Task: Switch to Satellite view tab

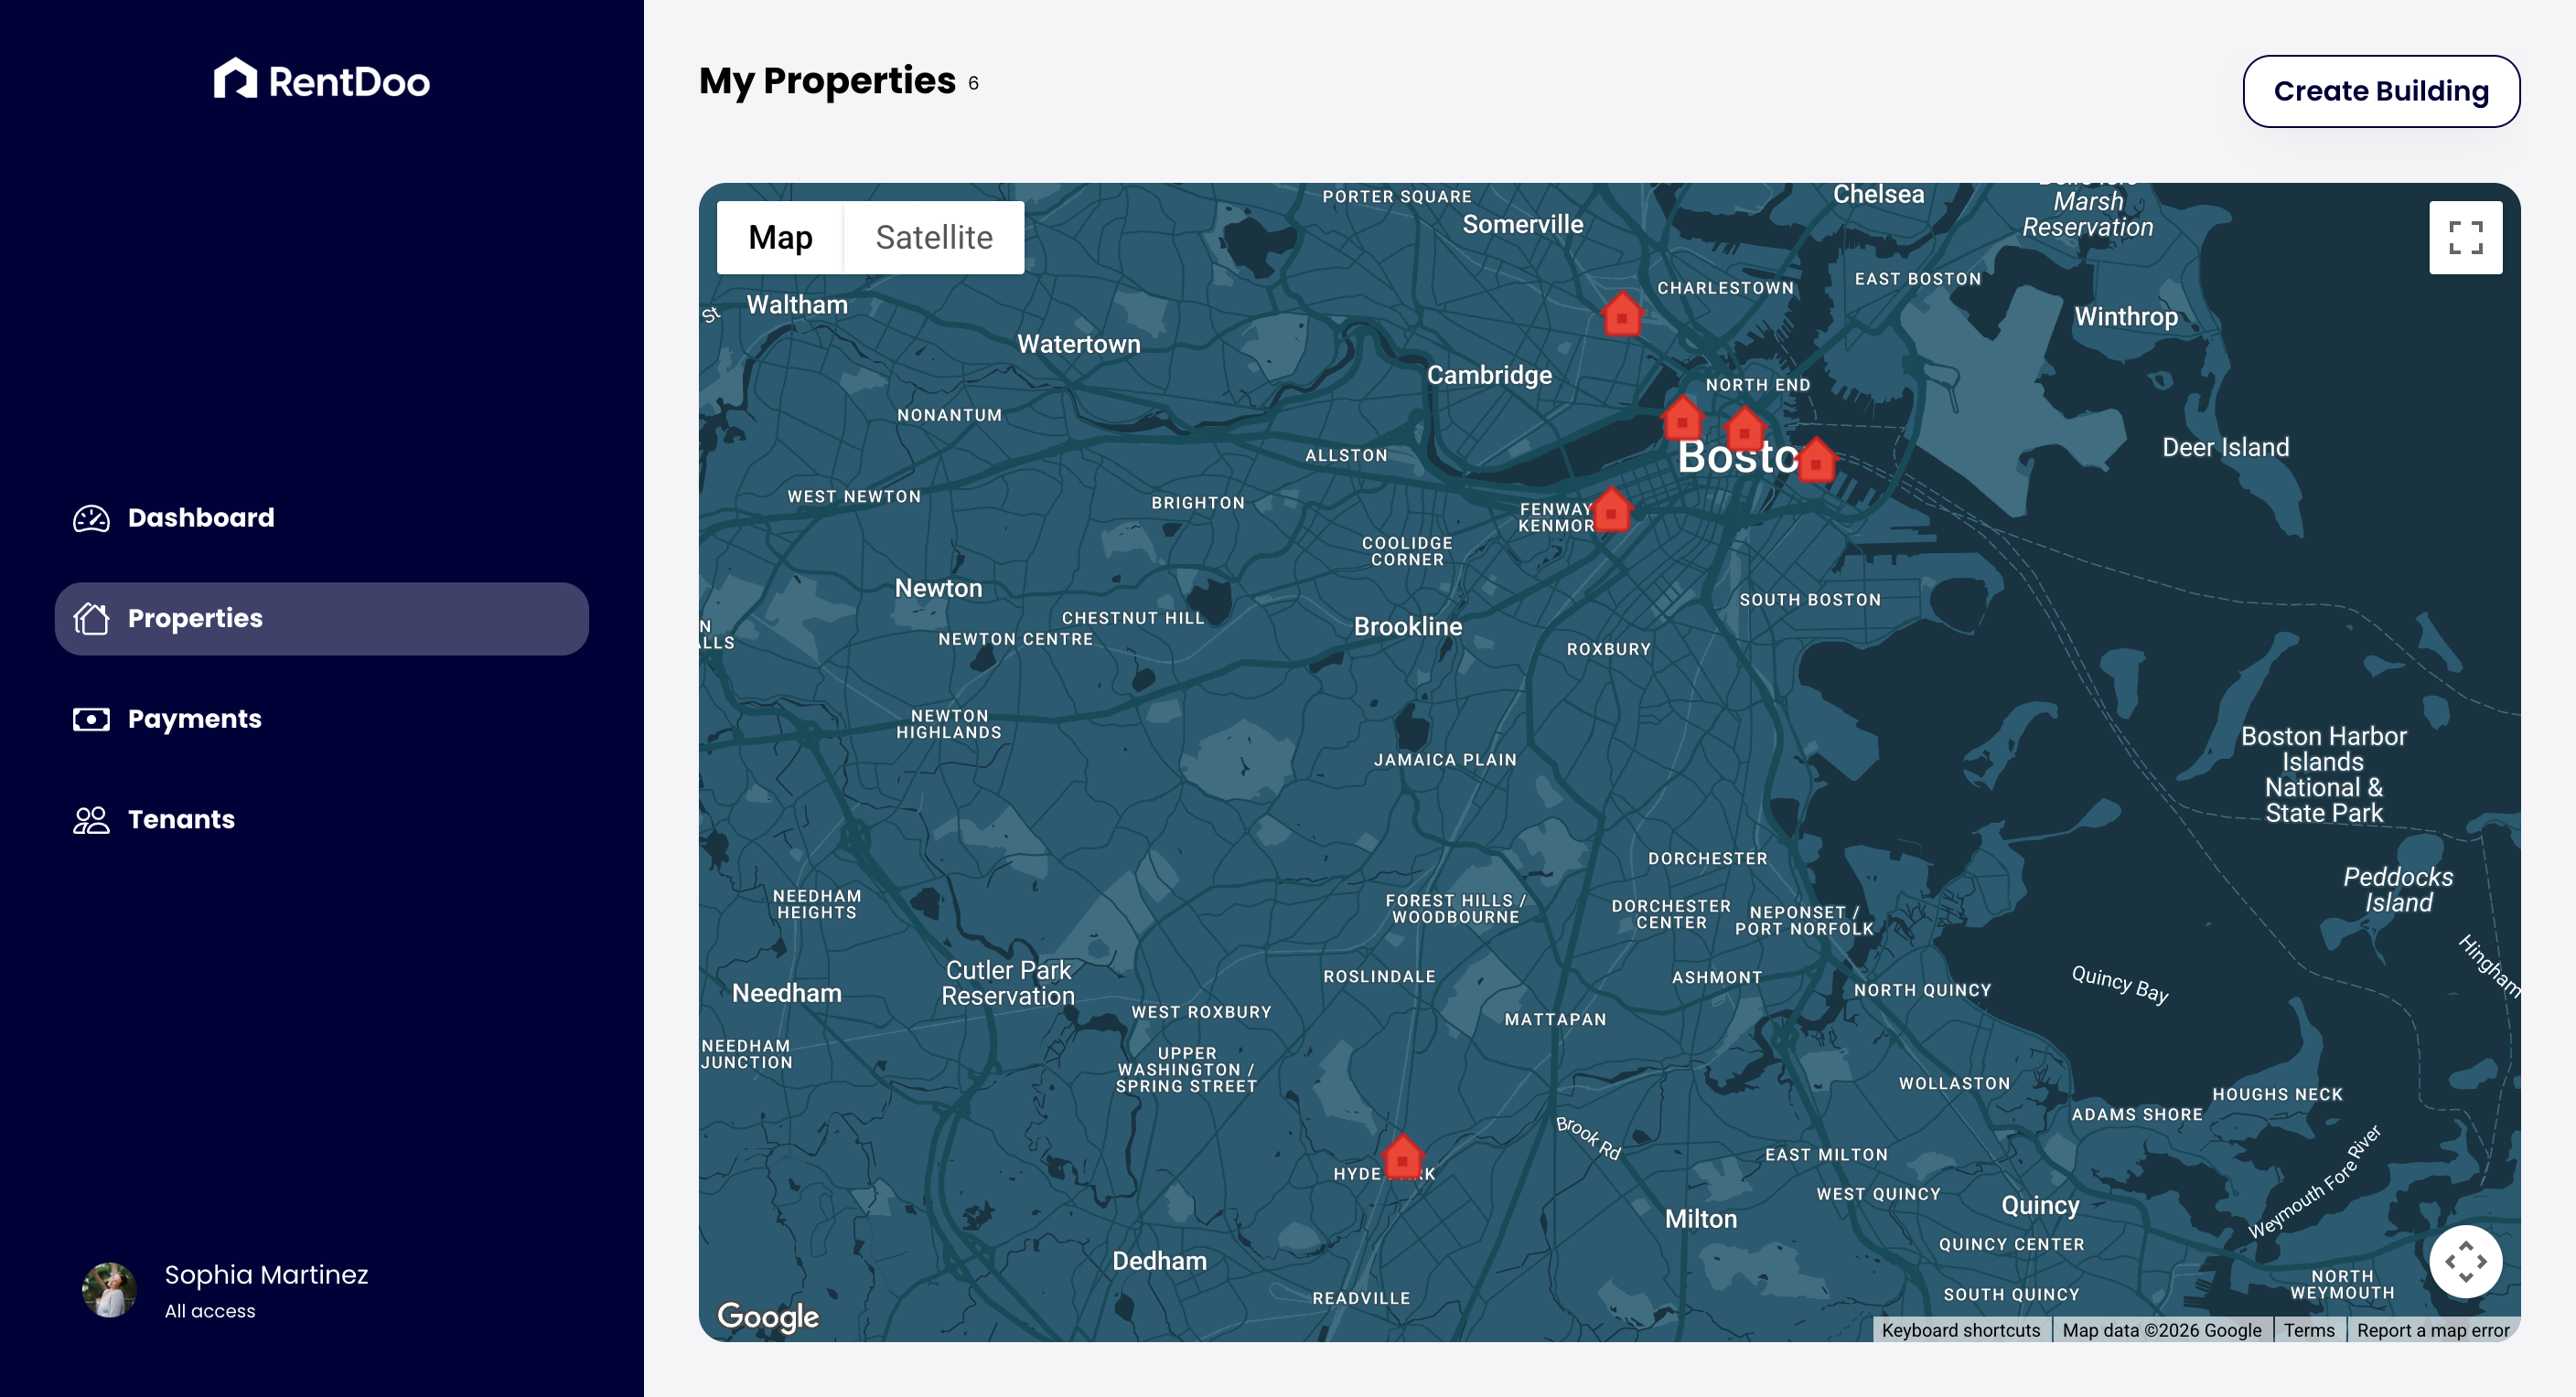Action: click(934, 238)
